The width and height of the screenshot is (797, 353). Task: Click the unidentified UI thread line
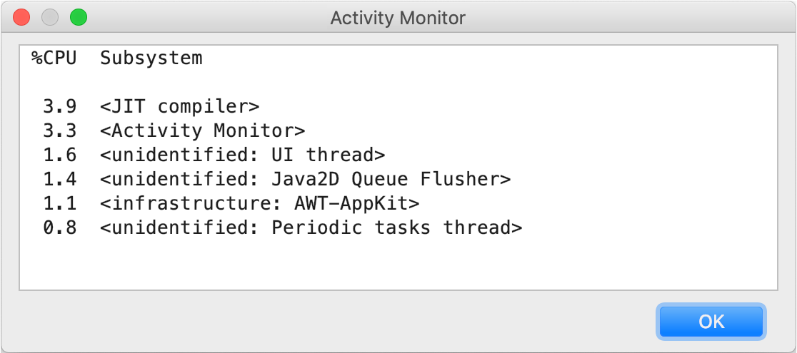(x=243, y=155)
